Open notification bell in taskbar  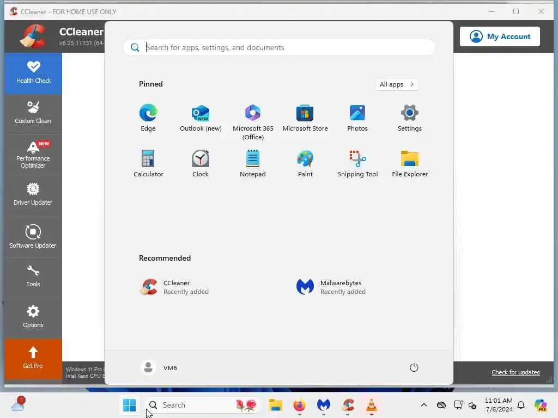point(521,405)
